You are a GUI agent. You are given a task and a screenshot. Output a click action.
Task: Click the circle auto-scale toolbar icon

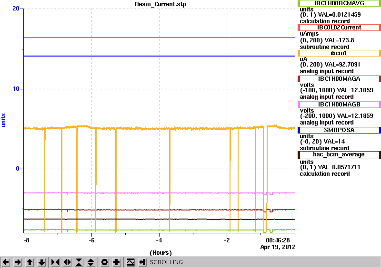[105, 262]
